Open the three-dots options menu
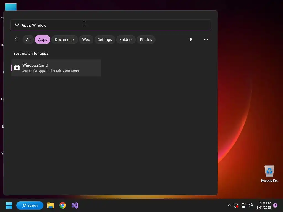The height and width of the screenshot is (212, 283). (206, 39)
